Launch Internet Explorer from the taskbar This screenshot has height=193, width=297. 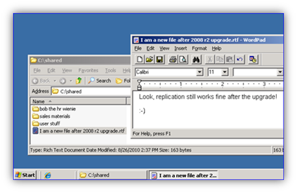click(47, 175)
